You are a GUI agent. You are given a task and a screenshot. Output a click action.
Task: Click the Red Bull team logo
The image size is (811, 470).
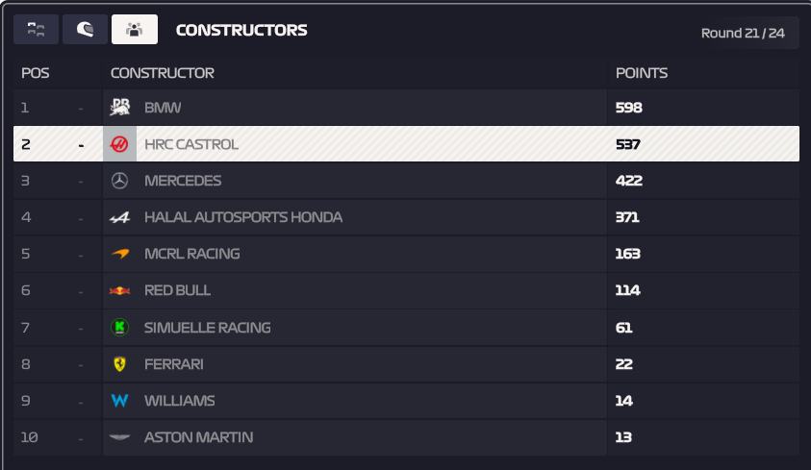[x=119, y=290]
